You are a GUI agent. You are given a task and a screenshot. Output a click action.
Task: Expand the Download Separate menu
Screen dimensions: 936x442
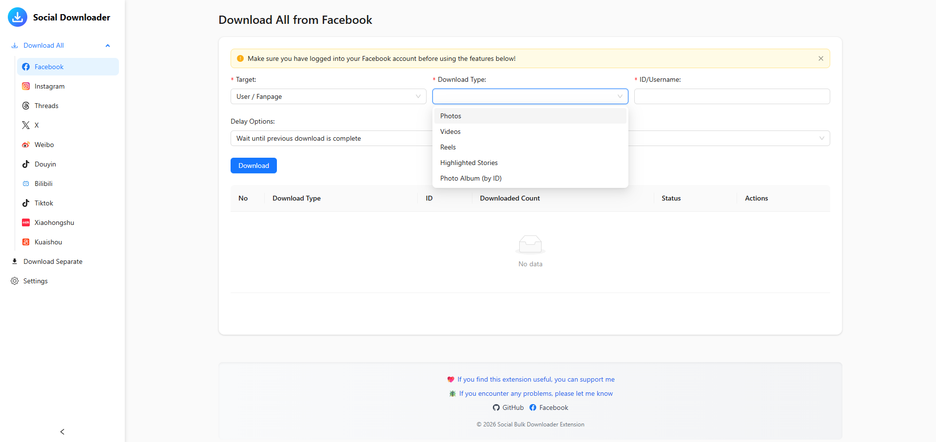62,261
